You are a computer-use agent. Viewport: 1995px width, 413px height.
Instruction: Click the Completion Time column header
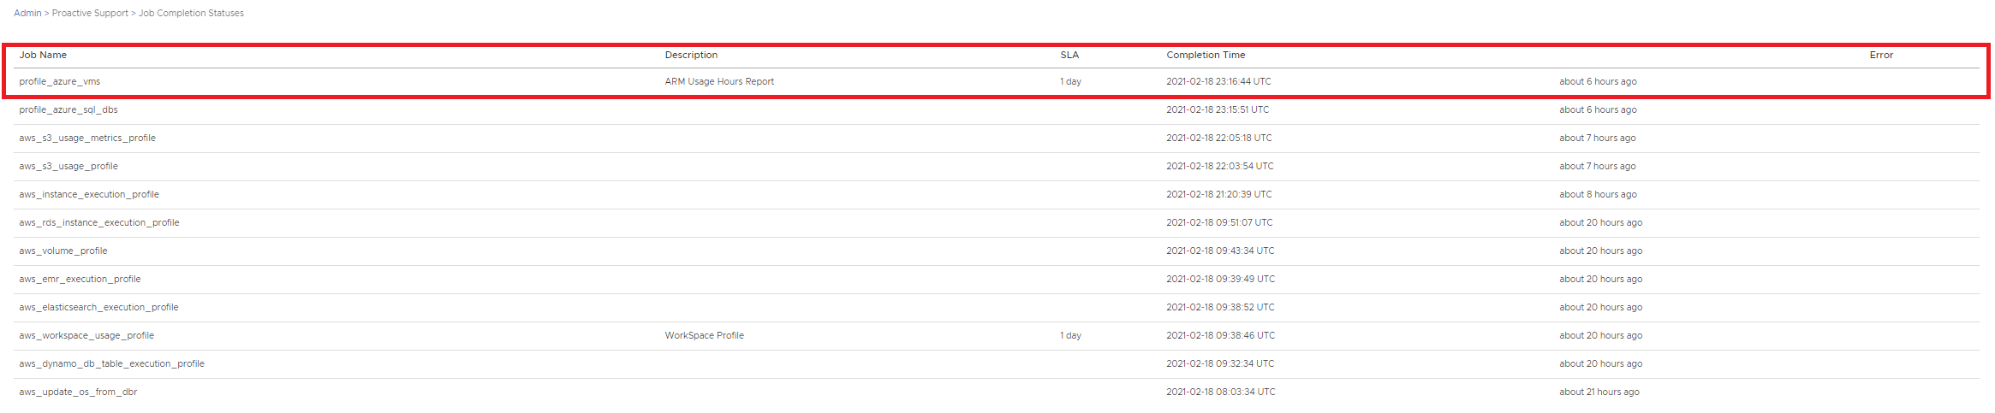[1206, 55]
